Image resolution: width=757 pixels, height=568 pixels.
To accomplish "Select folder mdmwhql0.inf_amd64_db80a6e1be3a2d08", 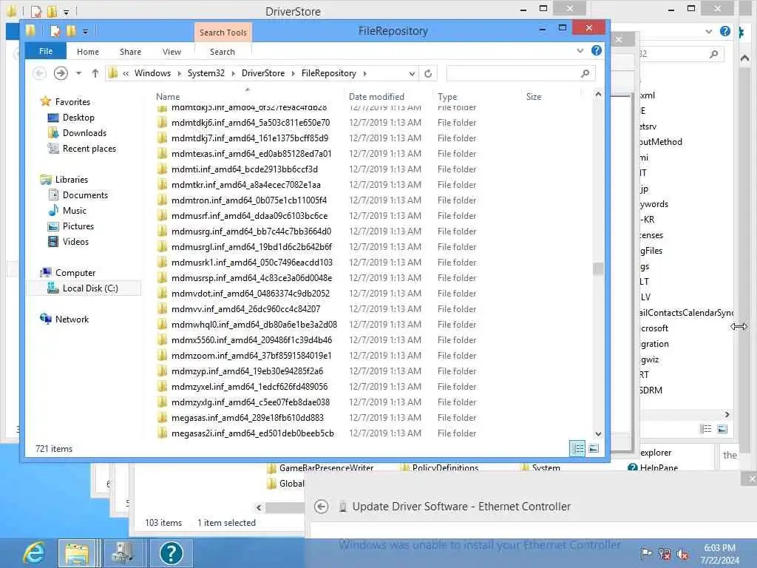I will 254,325.
